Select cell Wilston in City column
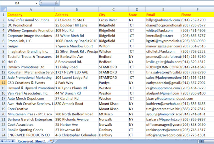214x144 pixels. pos(113,51)
